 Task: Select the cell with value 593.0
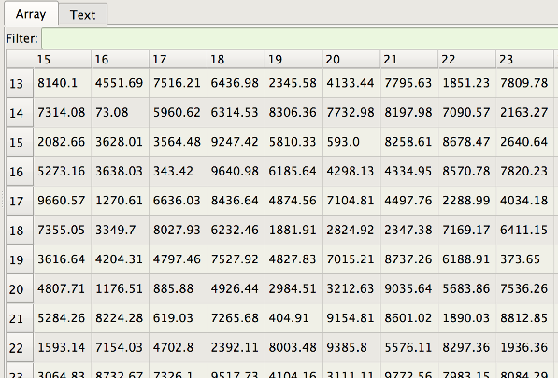pos(351,142)
